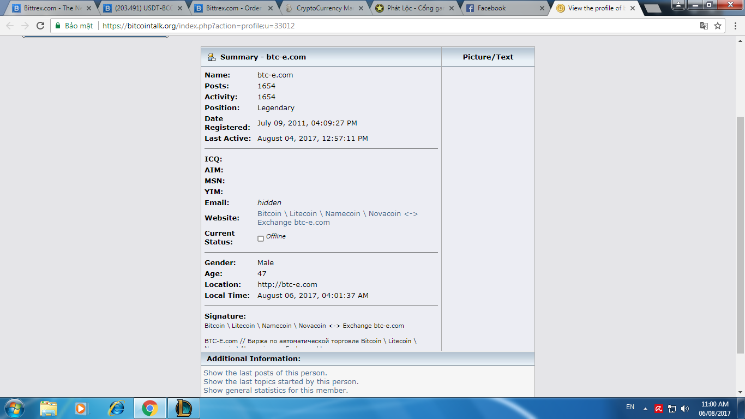Click the Offline status text
Screen dimensions: 745x419
pos(276,237)
